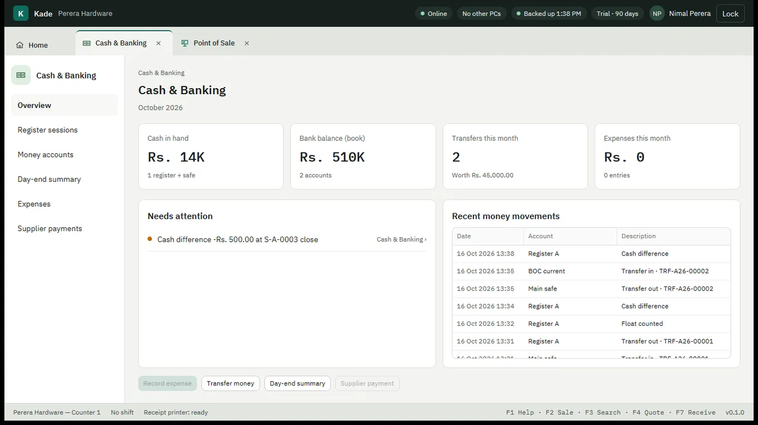Screen dimensions: 758x425
Task: Open Register sessions in the sidebar
Action: click(64, 130)
